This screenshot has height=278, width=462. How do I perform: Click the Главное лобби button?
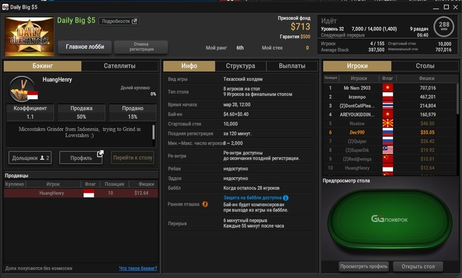tap(85, 47)
